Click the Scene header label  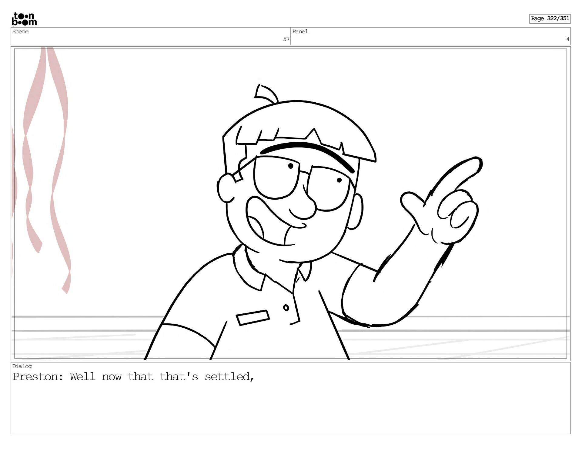pos(20,31)
